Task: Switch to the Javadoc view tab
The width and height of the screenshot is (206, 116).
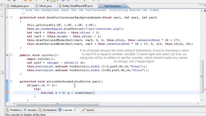Action: click(30, 110)
